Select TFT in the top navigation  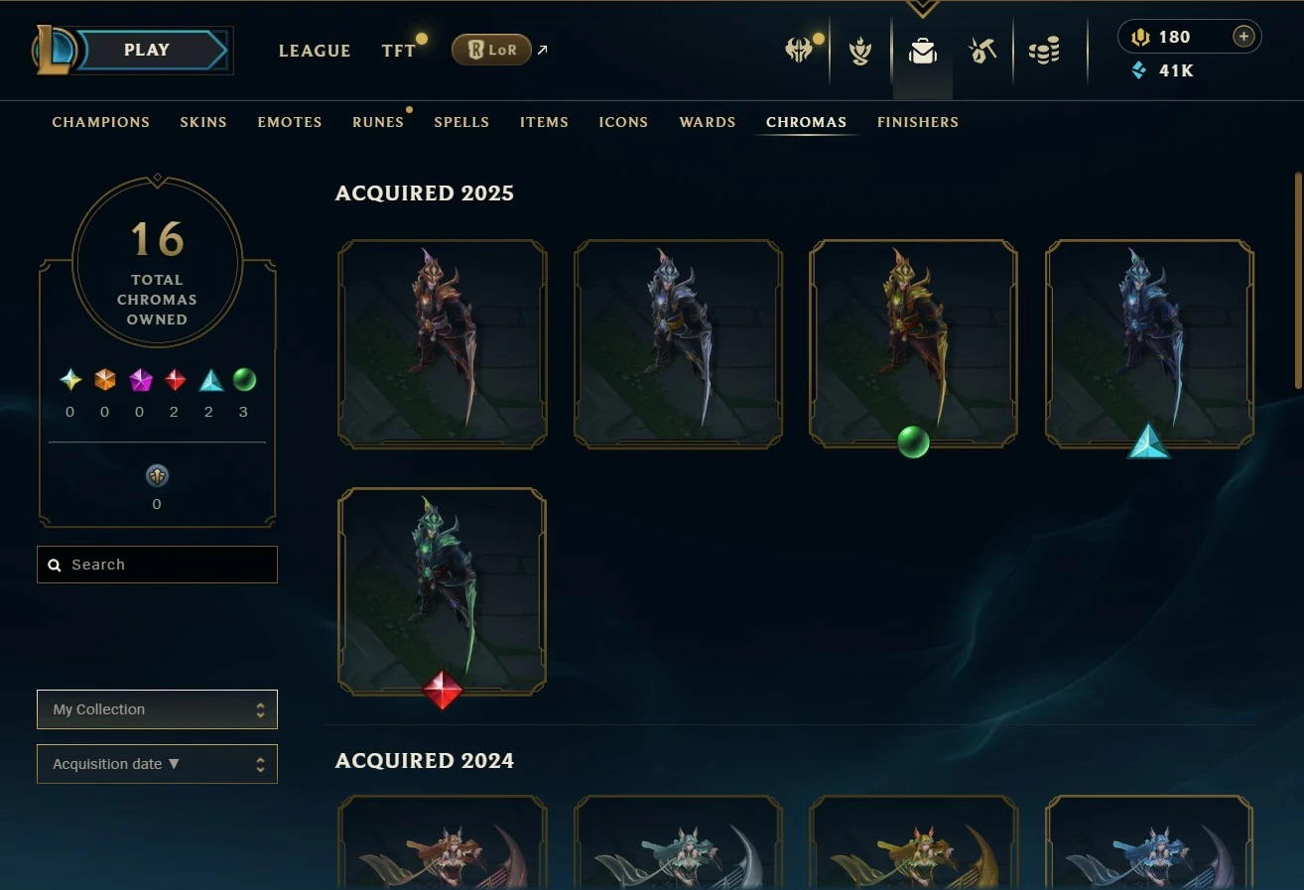(398, 51)
